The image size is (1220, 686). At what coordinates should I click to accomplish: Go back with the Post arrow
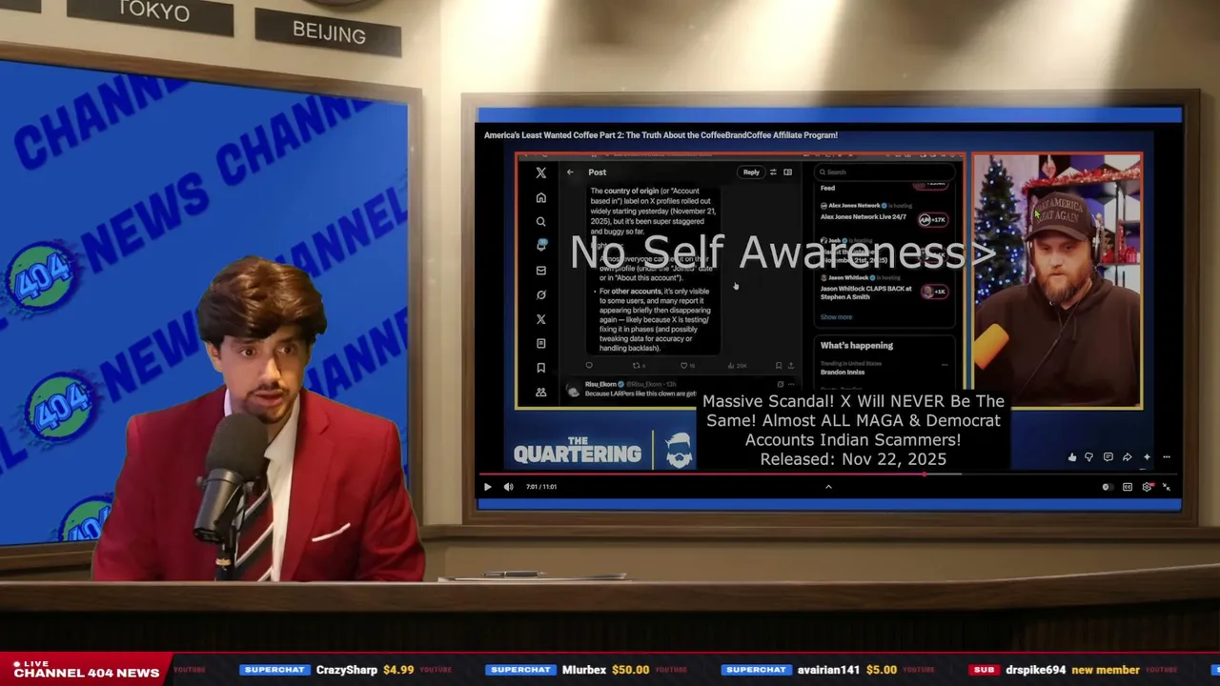tap(570, 172)
